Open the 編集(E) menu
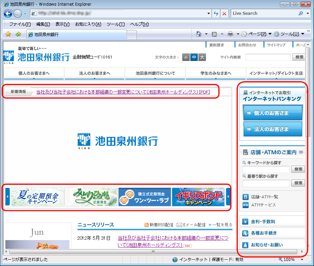 [43, 24]
